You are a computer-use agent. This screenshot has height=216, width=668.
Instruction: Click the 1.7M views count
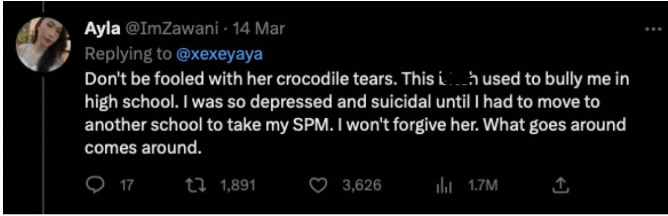483,186
